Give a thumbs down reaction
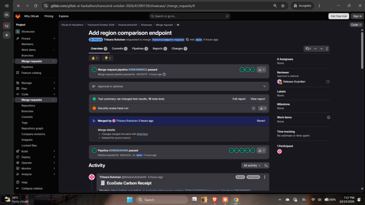 click(107, 58)
